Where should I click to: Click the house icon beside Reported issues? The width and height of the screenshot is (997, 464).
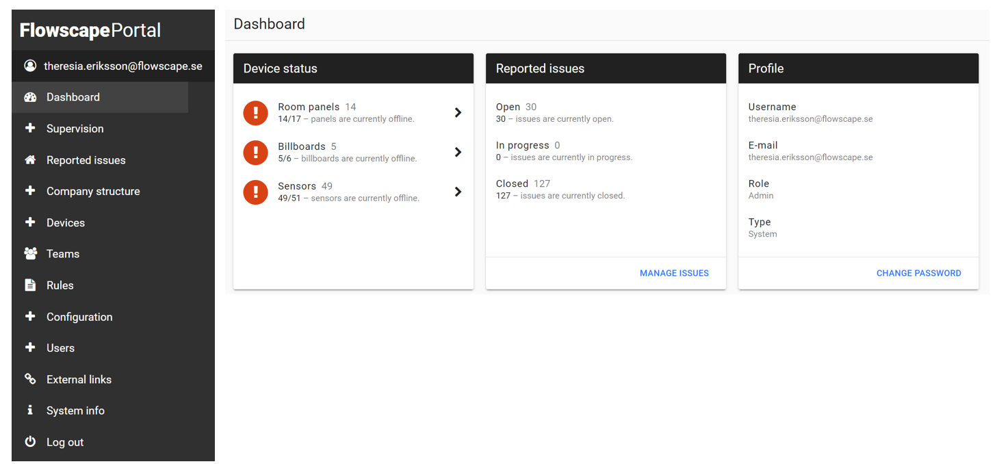[30, 160]
